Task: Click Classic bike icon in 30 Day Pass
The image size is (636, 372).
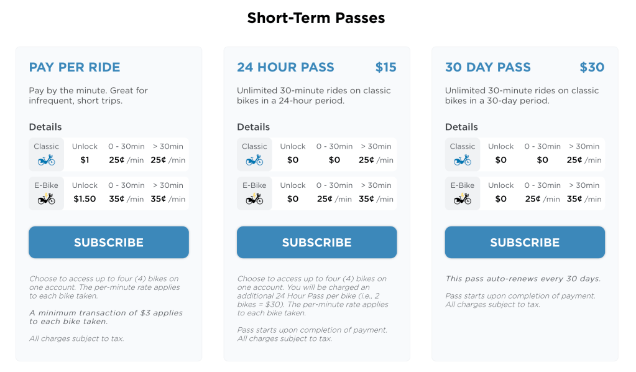Action: [463, 160]
